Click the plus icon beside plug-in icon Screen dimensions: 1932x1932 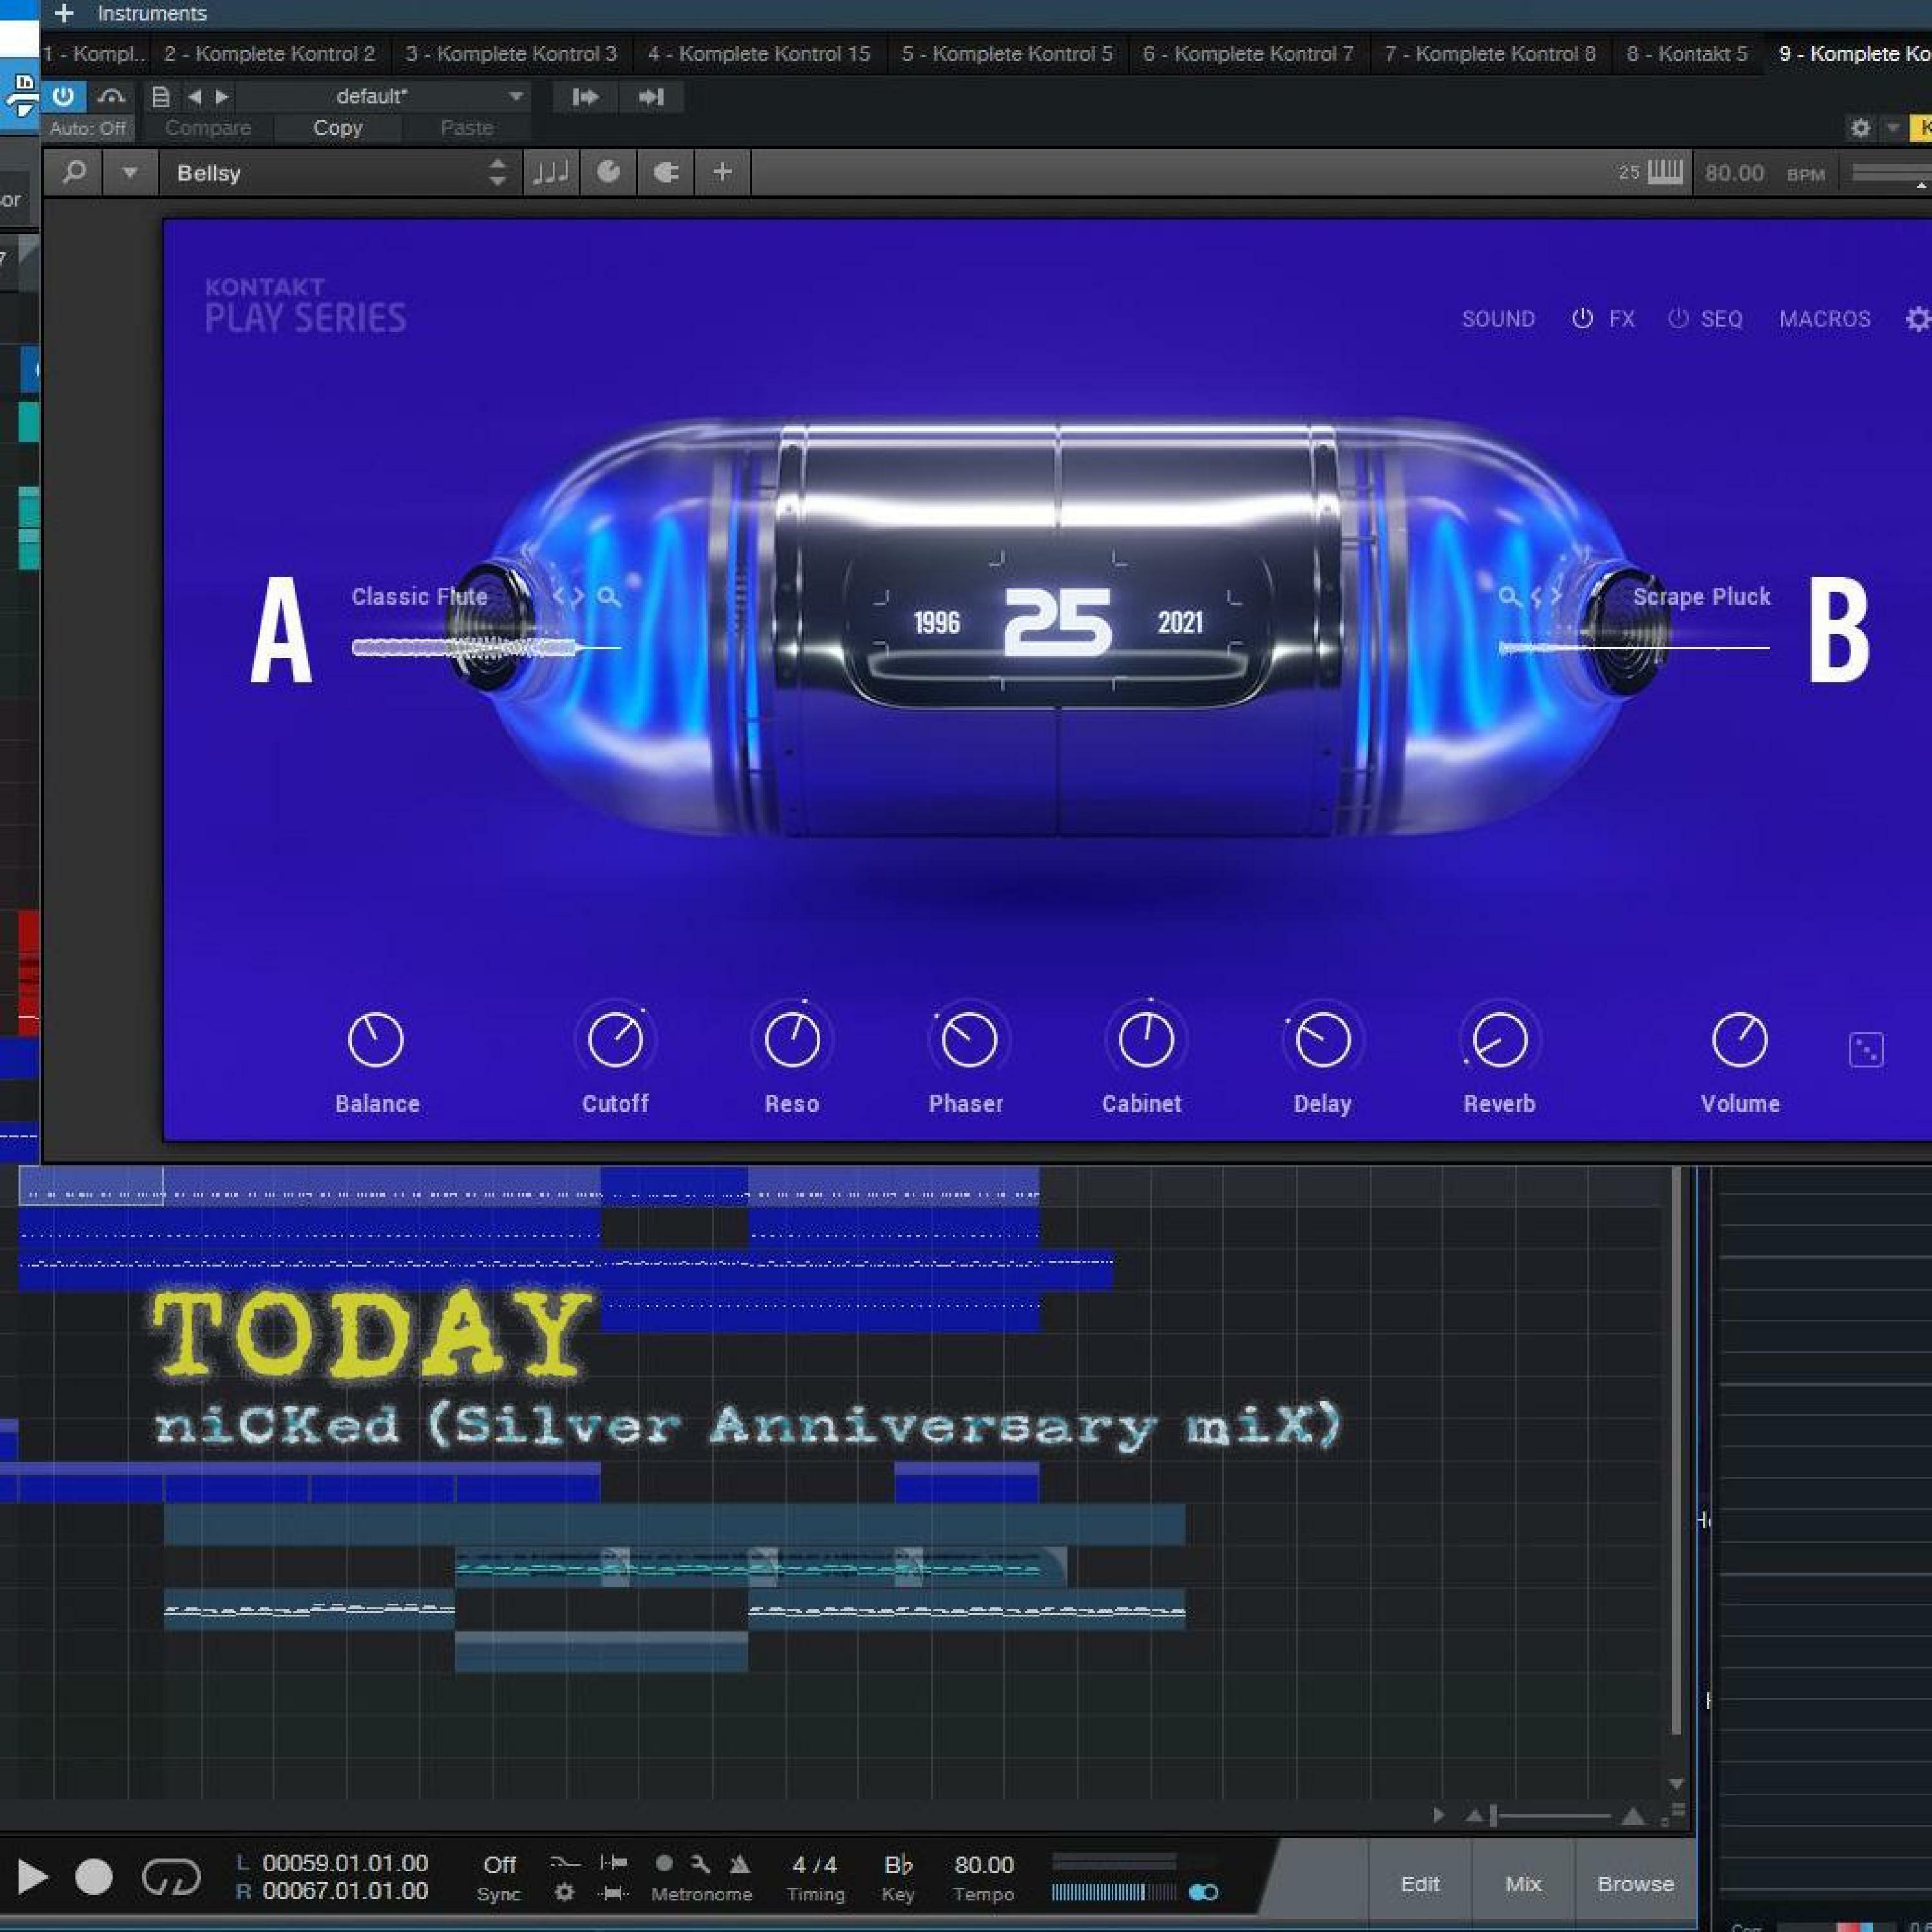722,173
